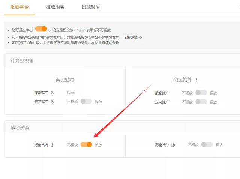240x179 pixels.
Task: Click help icon beside mobile 淘宝站内
Action: click(52, 145)
